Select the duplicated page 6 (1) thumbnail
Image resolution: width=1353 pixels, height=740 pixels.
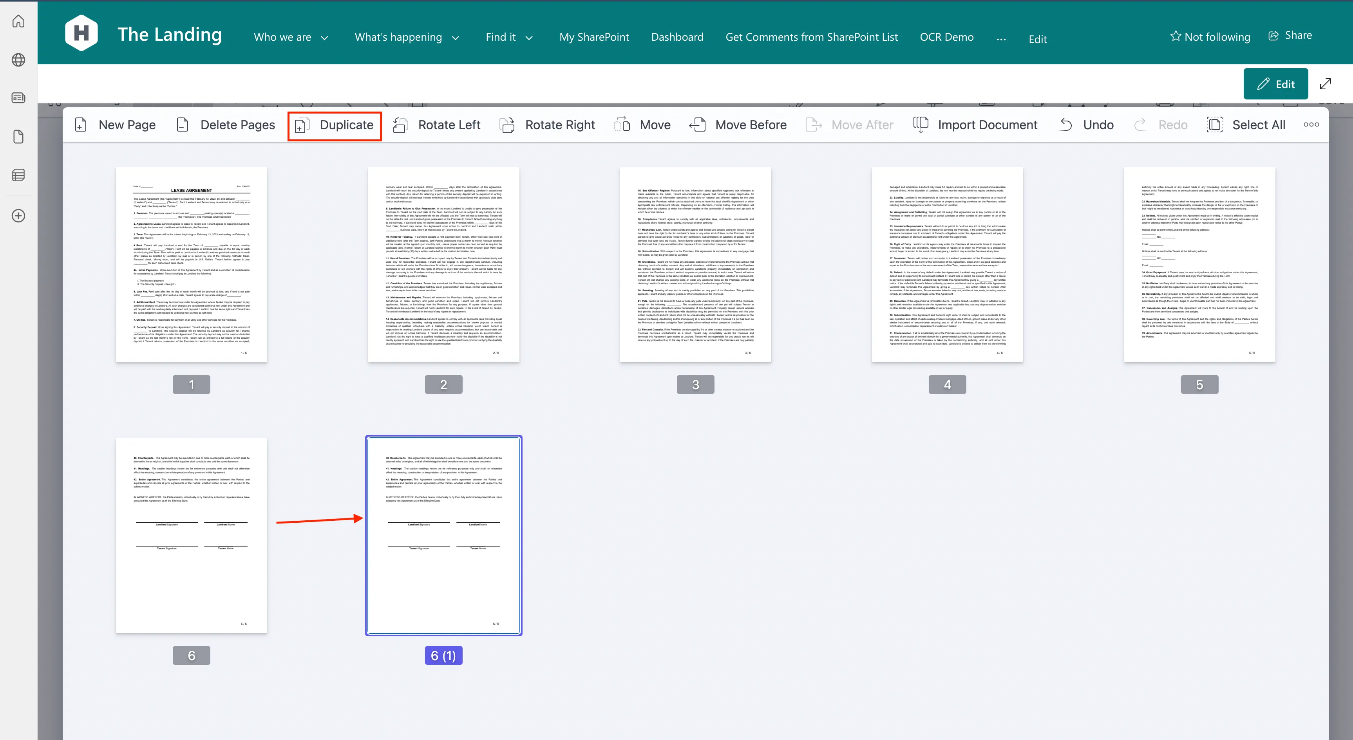pyautogui.click(x=443, y=535)
